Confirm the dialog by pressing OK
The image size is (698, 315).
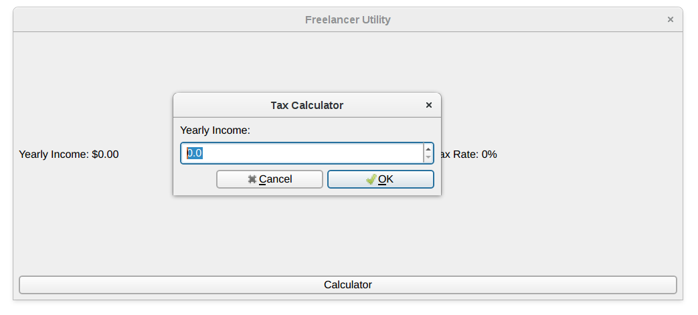pyautogui.click(x=381, y=179)
